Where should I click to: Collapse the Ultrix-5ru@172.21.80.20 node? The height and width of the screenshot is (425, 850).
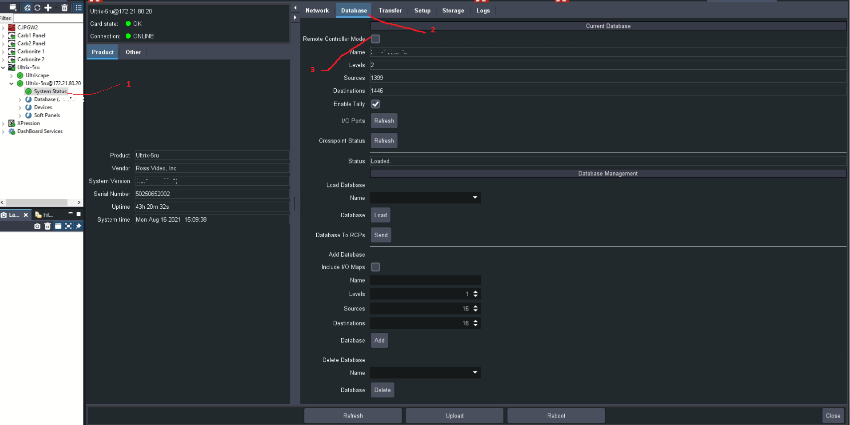click(x=11, y=84)
